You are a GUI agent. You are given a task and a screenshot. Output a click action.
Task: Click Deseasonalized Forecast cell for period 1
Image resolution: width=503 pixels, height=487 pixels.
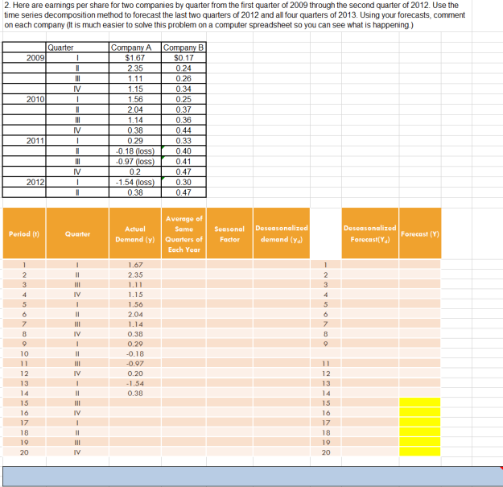click(x=370, y=265)
